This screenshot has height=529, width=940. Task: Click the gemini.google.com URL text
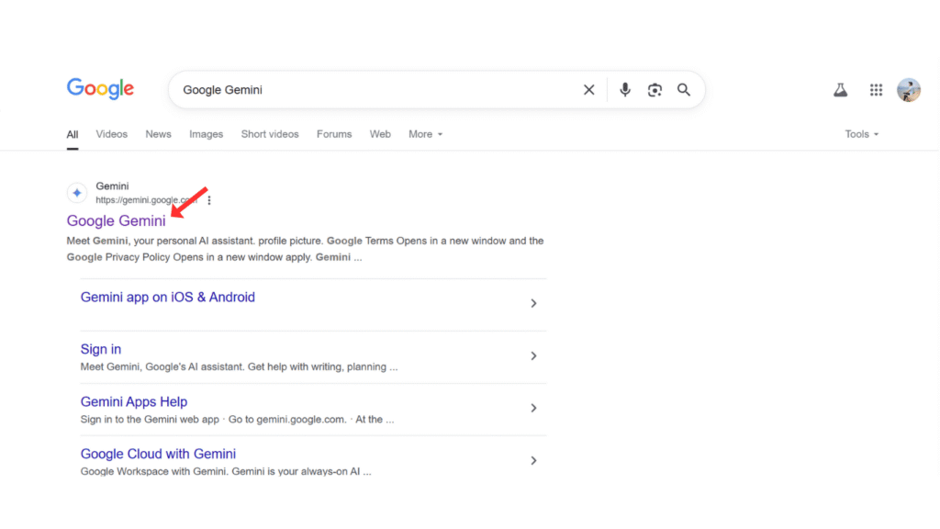pos(146,200)
